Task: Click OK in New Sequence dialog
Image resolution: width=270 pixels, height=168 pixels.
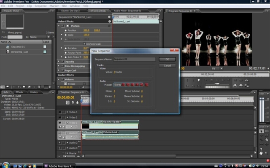Action: 167,59
